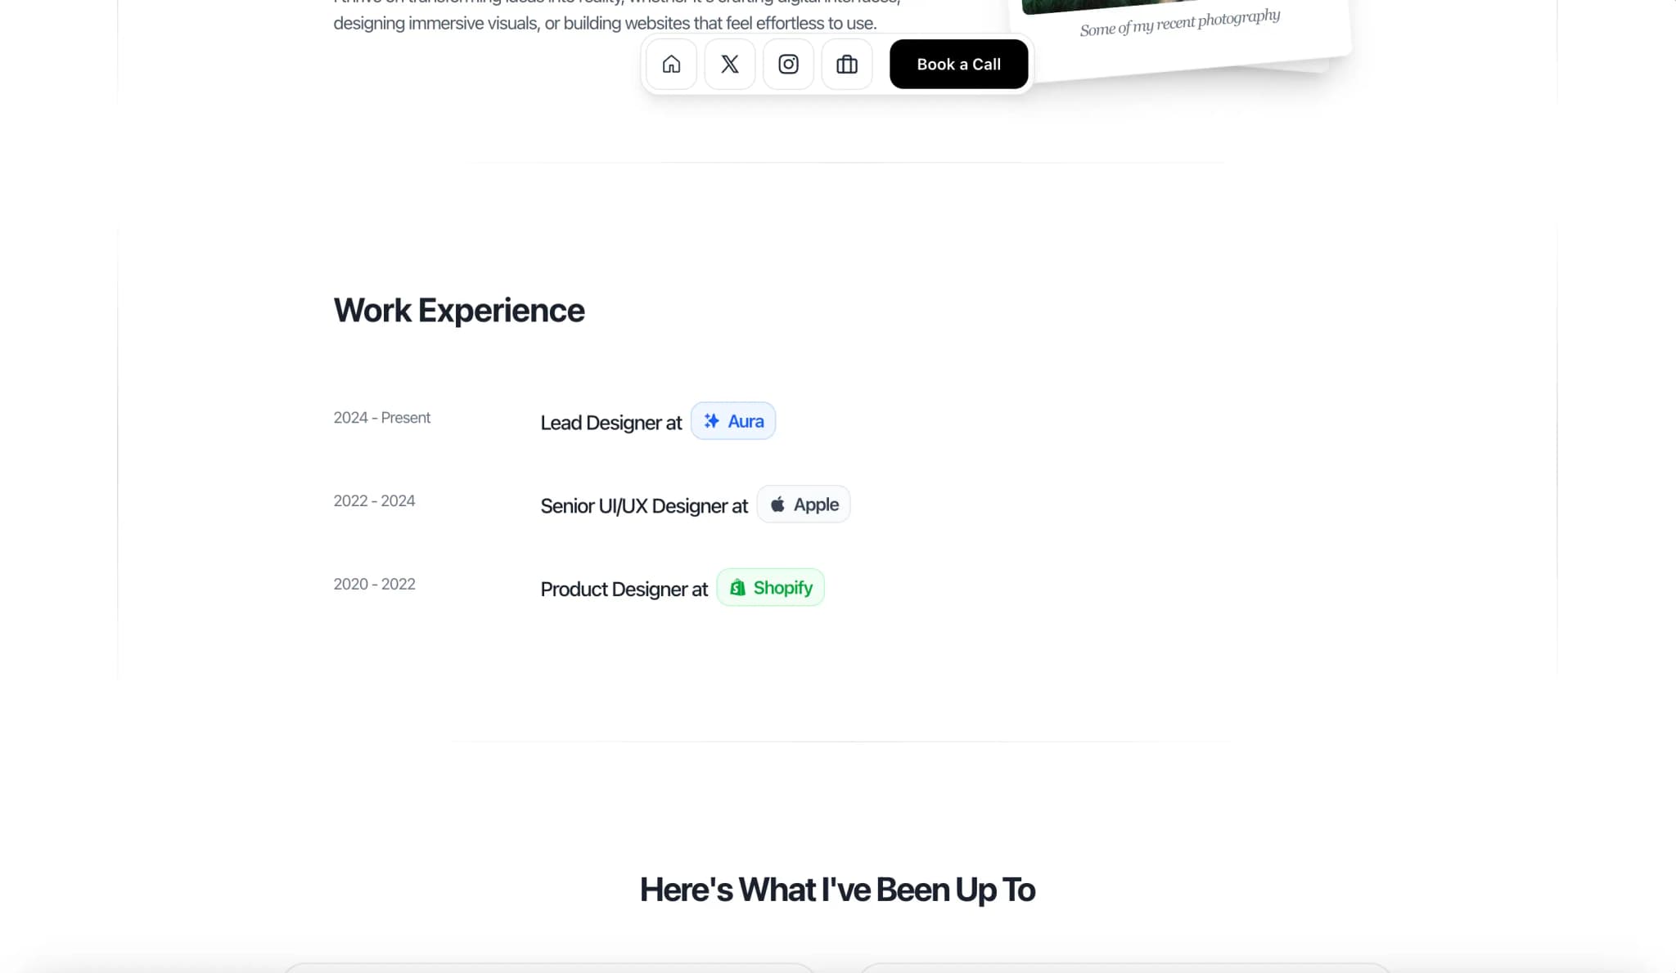1676x973 pixels.
Task: Click the Apple company badge
Action: [804, 504]
